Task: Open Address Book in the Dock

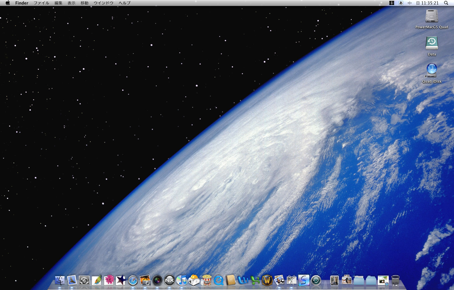Action: tap(230, 280)
